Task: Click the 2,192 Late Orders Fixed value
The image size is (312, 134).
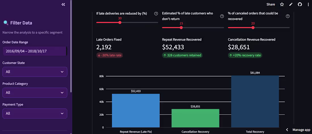Action: point(104,47)
